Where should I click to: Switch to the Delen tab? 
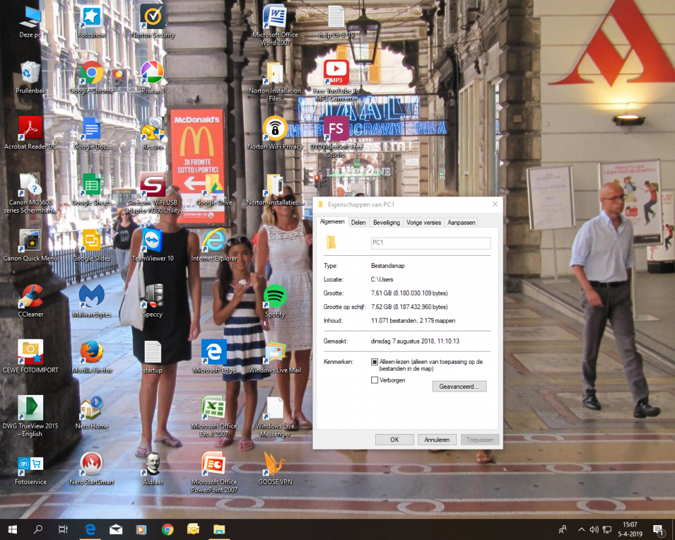358,222
